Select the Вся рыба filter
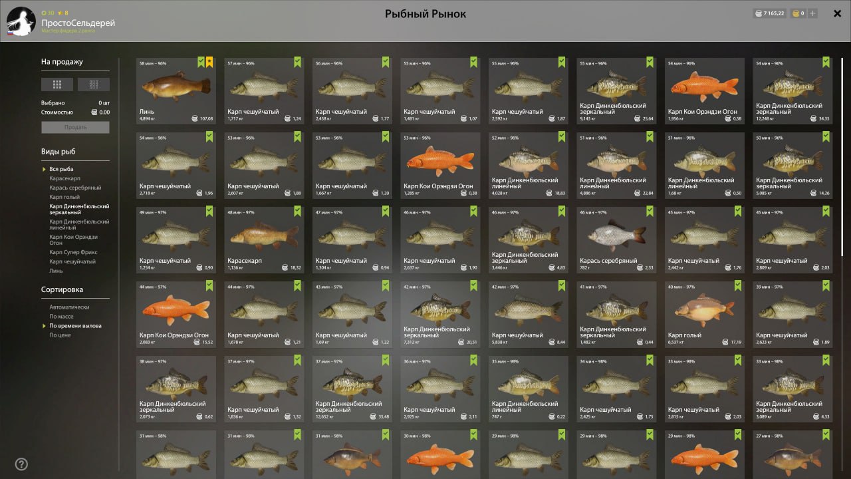 tap(61, 169)
